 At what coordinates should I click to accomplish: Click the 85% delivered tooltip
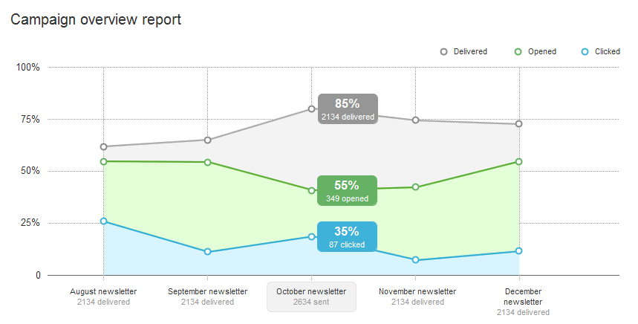click(x=348, y=108)
